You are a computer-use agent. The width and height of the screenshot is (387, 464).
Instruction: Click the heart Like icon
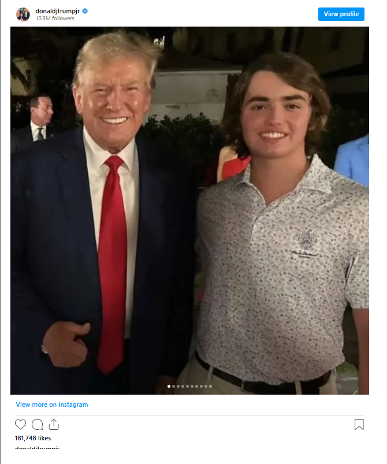[x=21, y=425]
